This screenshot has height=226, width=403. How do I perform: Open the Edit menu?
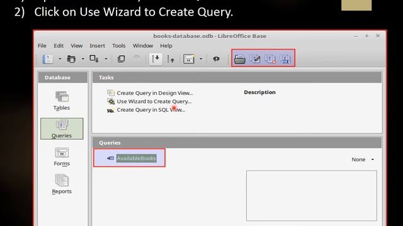[x=59, y=46]
